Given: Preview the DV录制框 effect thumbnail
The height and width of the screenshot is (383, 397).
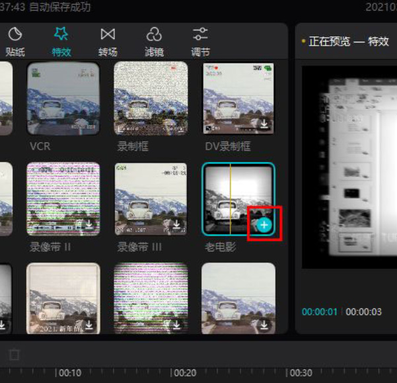Looking at the screenshot, I should coord(238,98).
